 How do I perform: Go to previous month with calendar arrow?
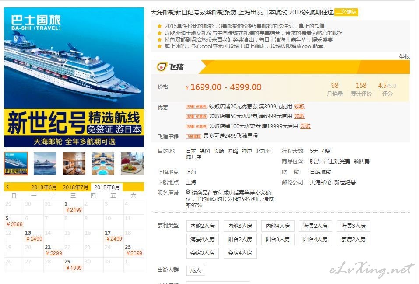coord(7,187)
